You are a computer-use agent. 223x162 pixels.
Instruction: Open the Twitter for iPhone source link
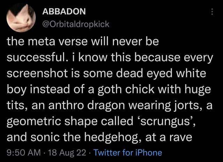(x=128, y=153)
